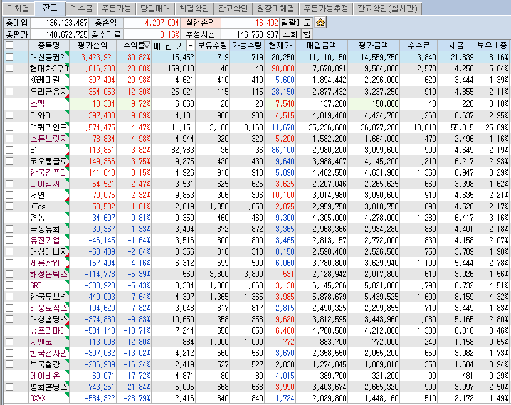Enable the checkbox for 스맥

[9, 103]
